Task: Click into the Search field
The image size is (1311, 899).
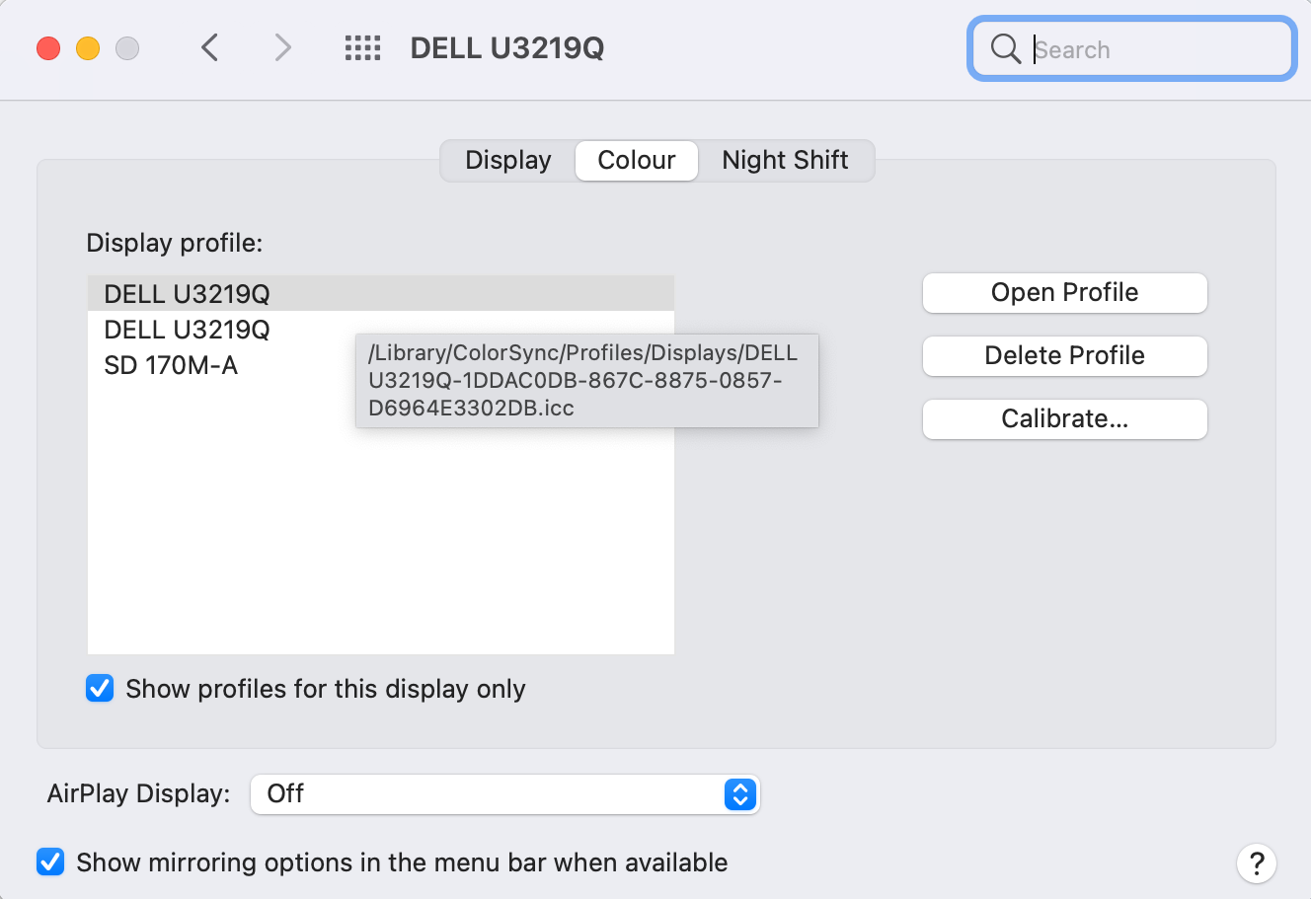Action: [x=1155, y=49]
